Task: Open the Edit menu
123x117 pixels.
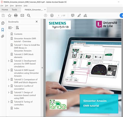Action: 6,6
